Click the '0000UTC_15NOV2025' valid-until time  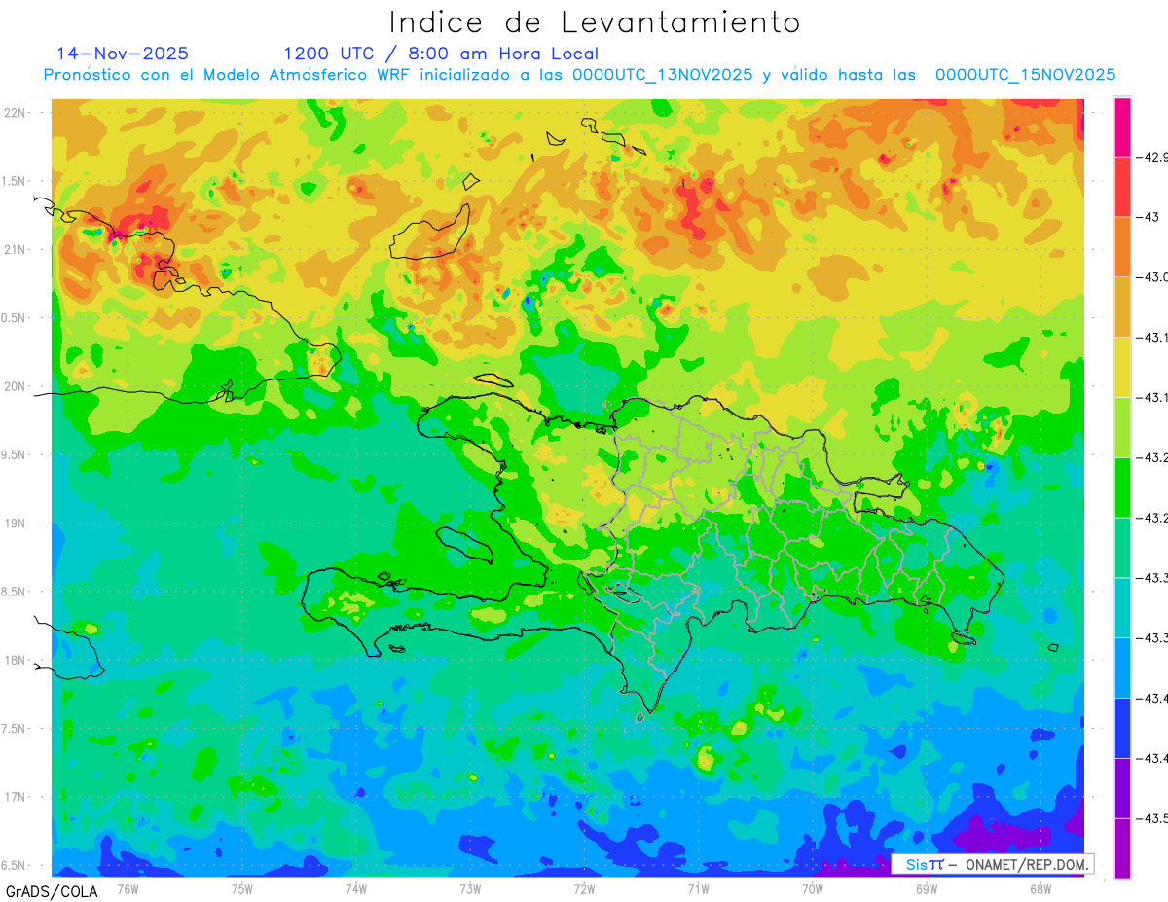pos(1025,75)
